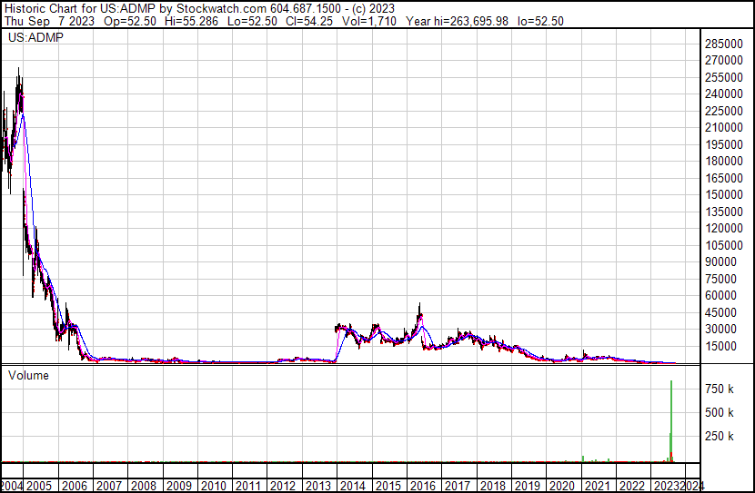Select the 2004 year label on time axis
The image size is (755, 493).
[13, 486]
